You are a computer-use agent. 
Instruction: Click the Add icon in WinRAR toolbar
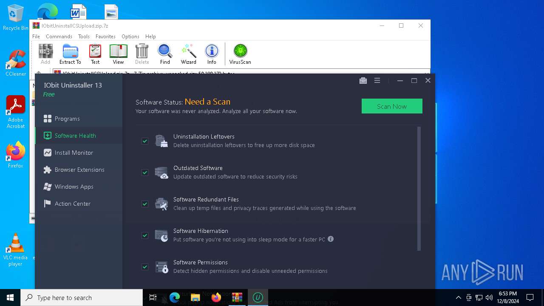[45, 54]
